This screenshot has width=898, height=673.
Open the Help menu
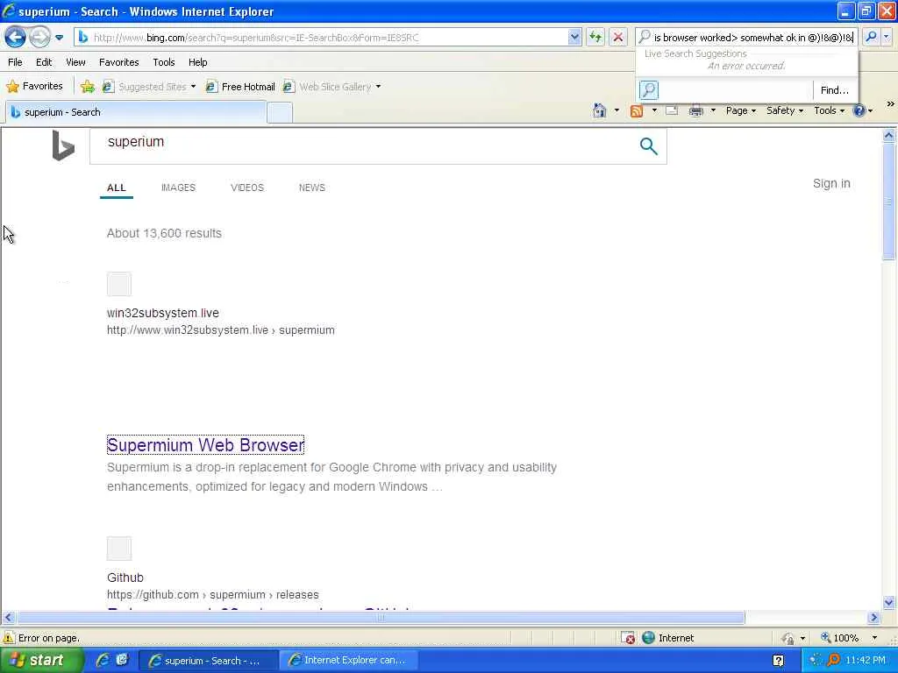tap(197, 62)
